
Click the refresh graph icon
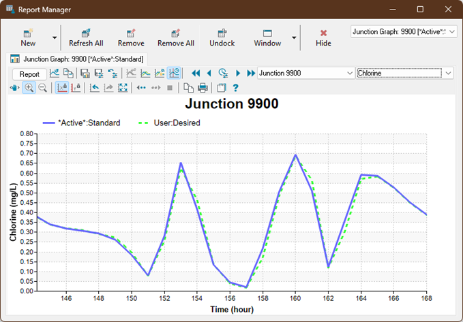click(x=55, y=73)
